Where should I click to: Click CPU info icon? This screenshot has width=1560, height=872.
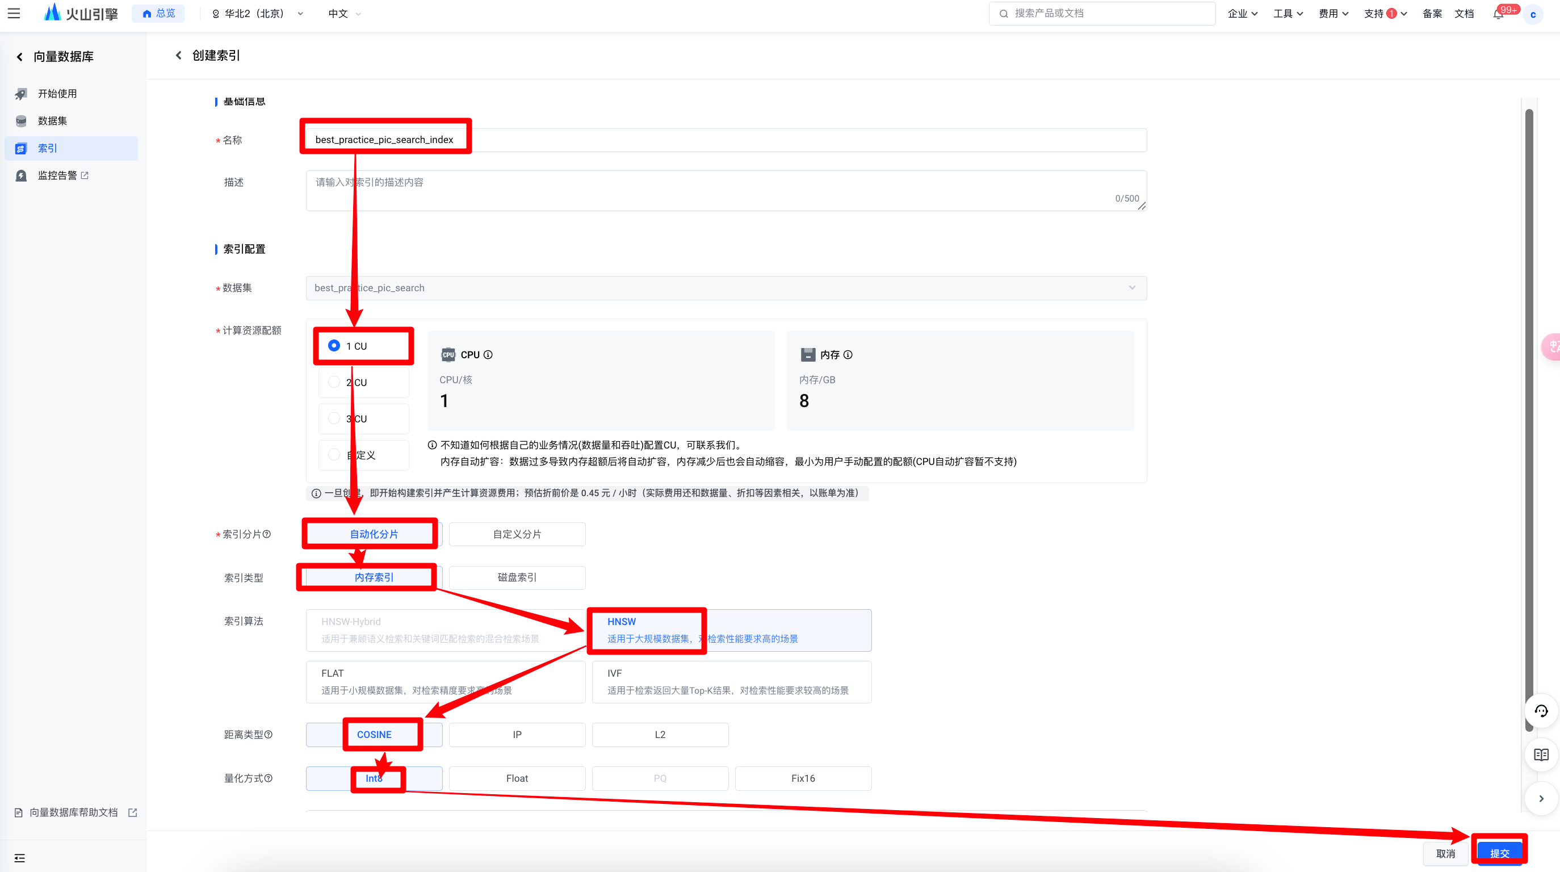[488, 354]
